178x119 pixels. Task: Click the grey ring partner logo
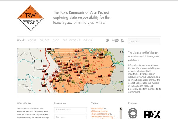coord(133,113)
